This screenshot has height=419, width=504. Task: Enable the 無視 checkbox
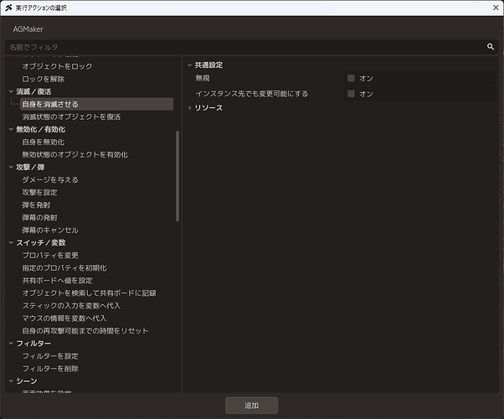click(x=351, y=78)
